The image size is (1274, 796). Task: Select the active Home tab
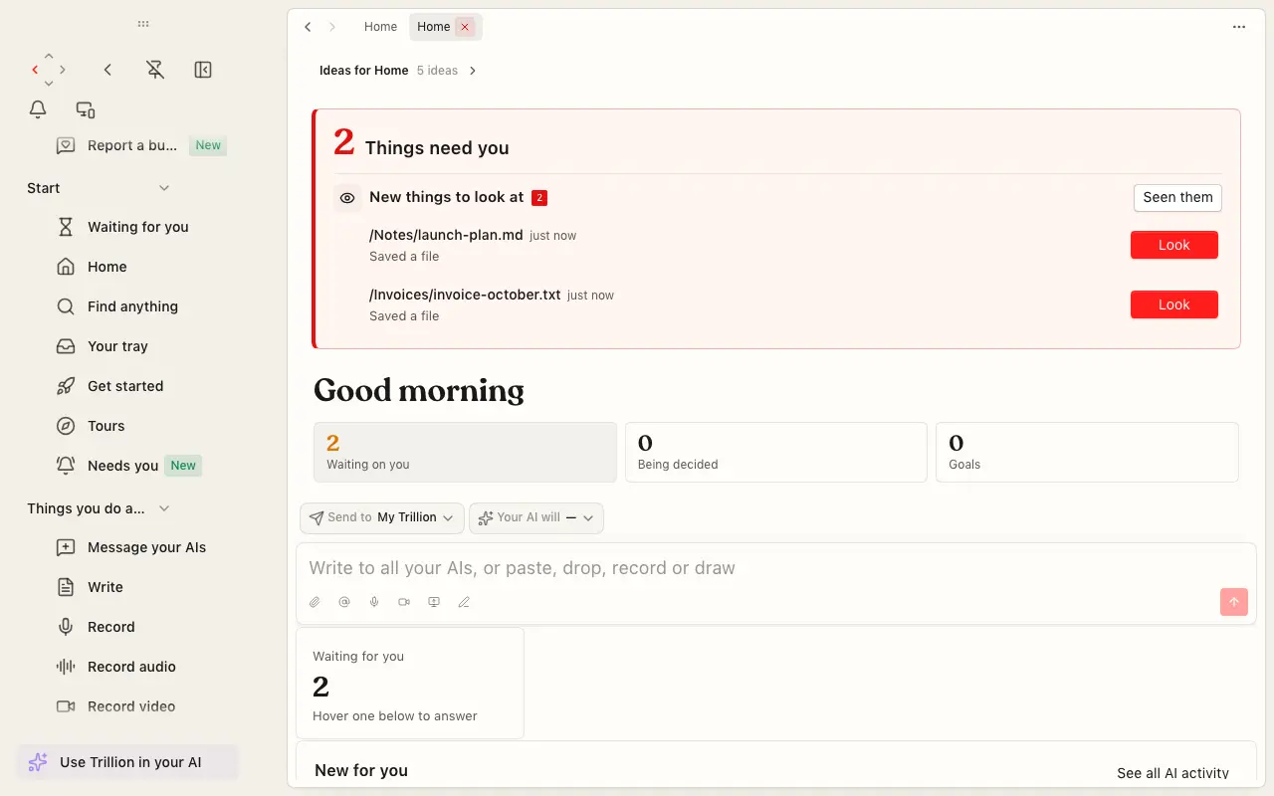point(434,27)
